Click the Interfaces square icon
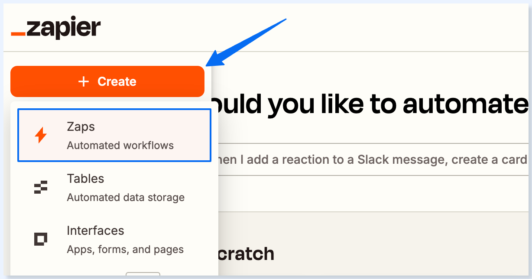The height and width of the screenshot is (279, 532). pos(40,239)
